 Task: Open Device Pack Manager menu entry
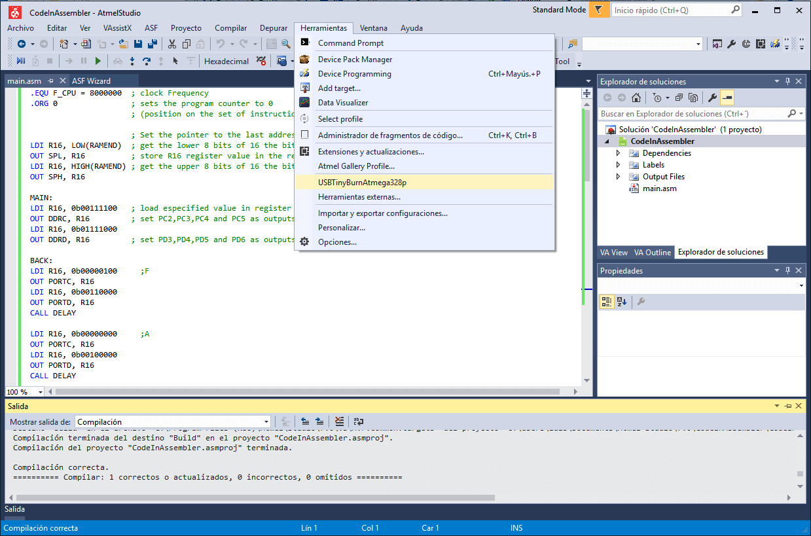tap(425, 60)
